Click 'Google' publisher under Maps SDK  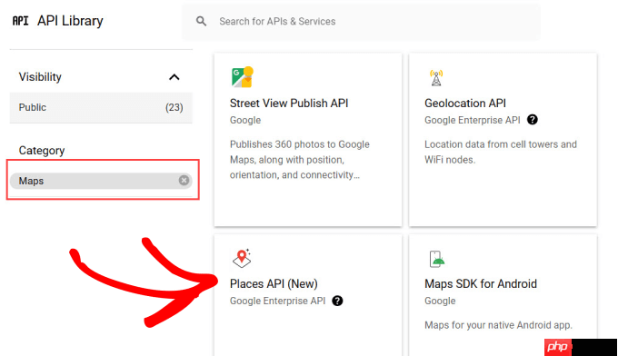point(440,302)
